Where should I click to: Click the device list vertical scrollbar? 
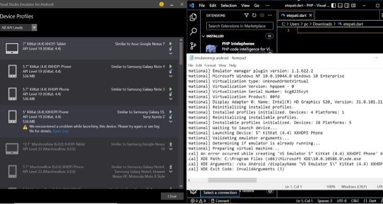click(181, 53)
